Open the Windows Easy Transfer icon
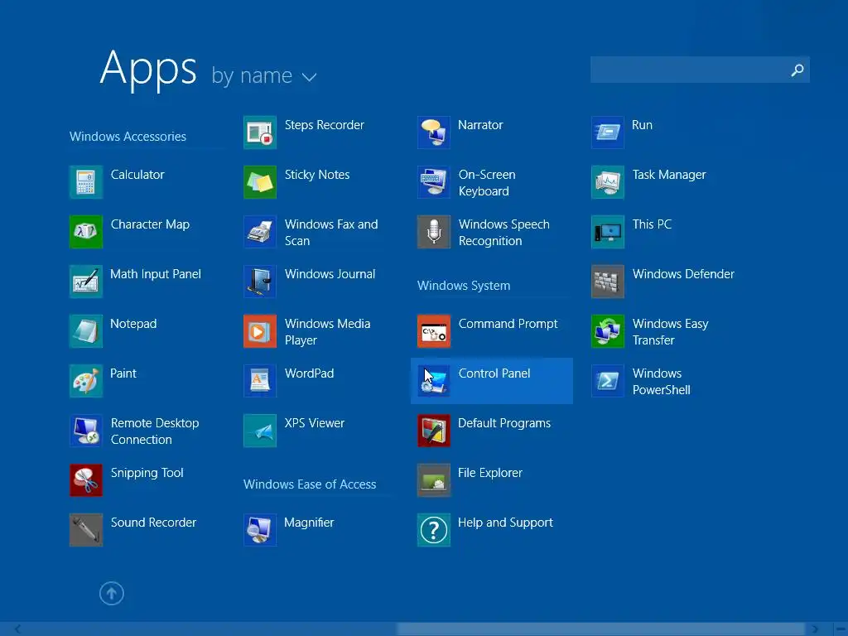The height and width of the screenshot is (636, 848). (608, 331)
